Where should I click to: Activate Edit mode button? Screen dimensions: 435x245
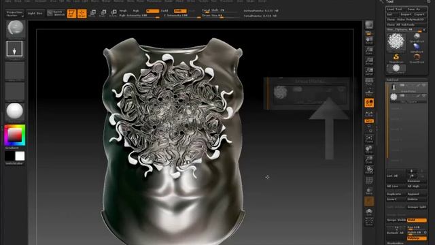[71, 14]
